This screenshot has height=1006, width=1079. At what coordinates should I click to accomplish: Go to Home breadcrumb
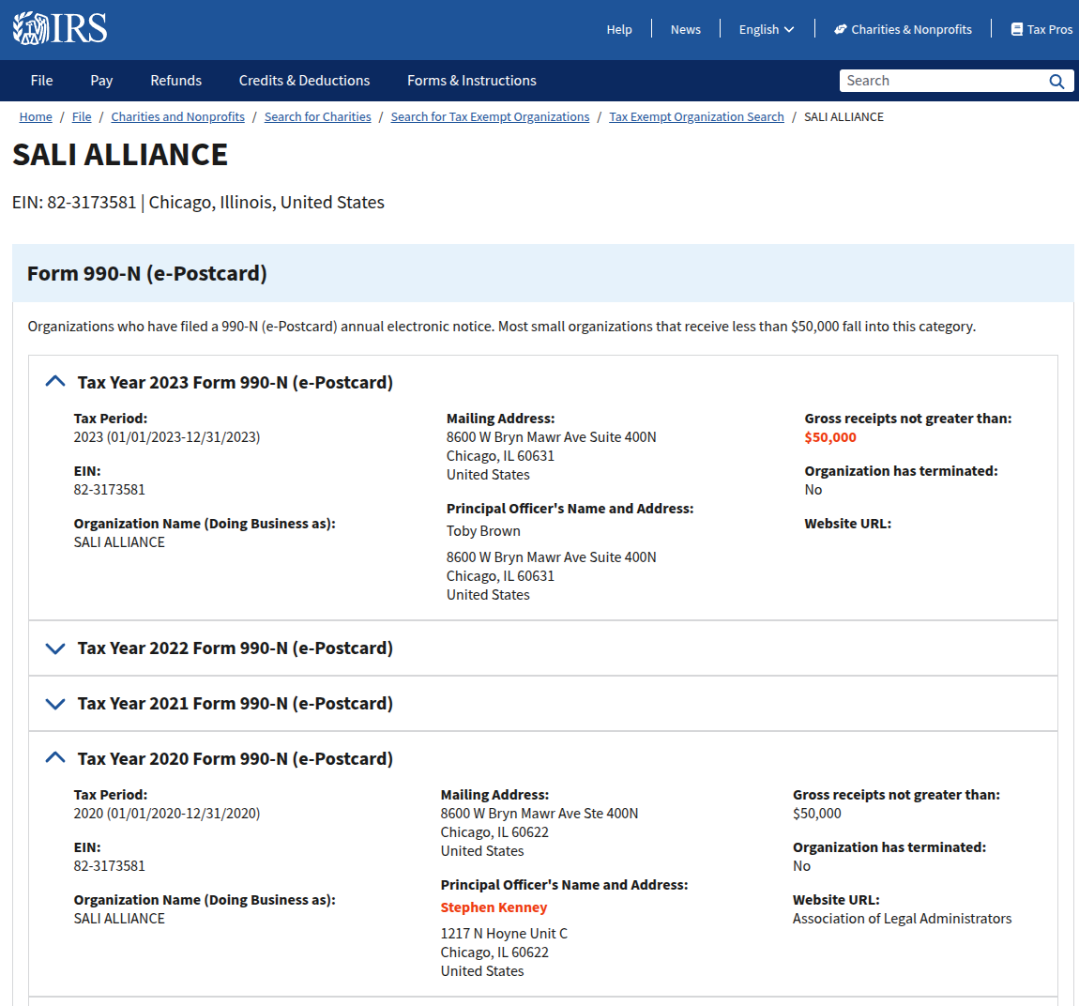click(36, 117)
